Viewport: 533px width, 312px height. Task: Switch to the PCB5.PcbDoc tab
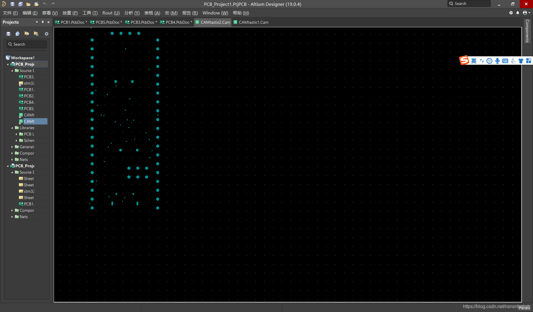[106, 22]
